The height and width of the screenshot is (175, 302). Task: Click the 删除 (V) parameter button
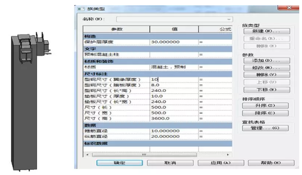click(x=266, y=75)
